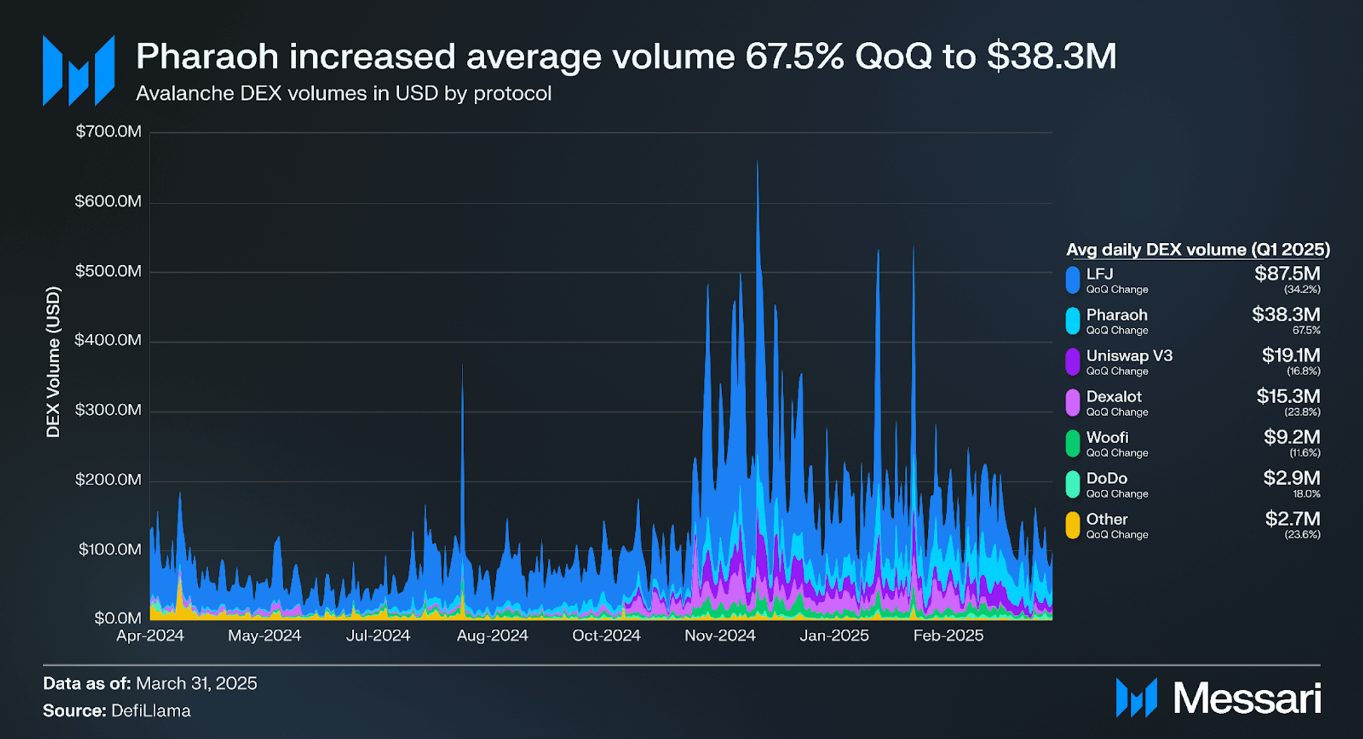
Task: Click the Dexalot lilac legend swatch
Action: tap(1073, 403)
